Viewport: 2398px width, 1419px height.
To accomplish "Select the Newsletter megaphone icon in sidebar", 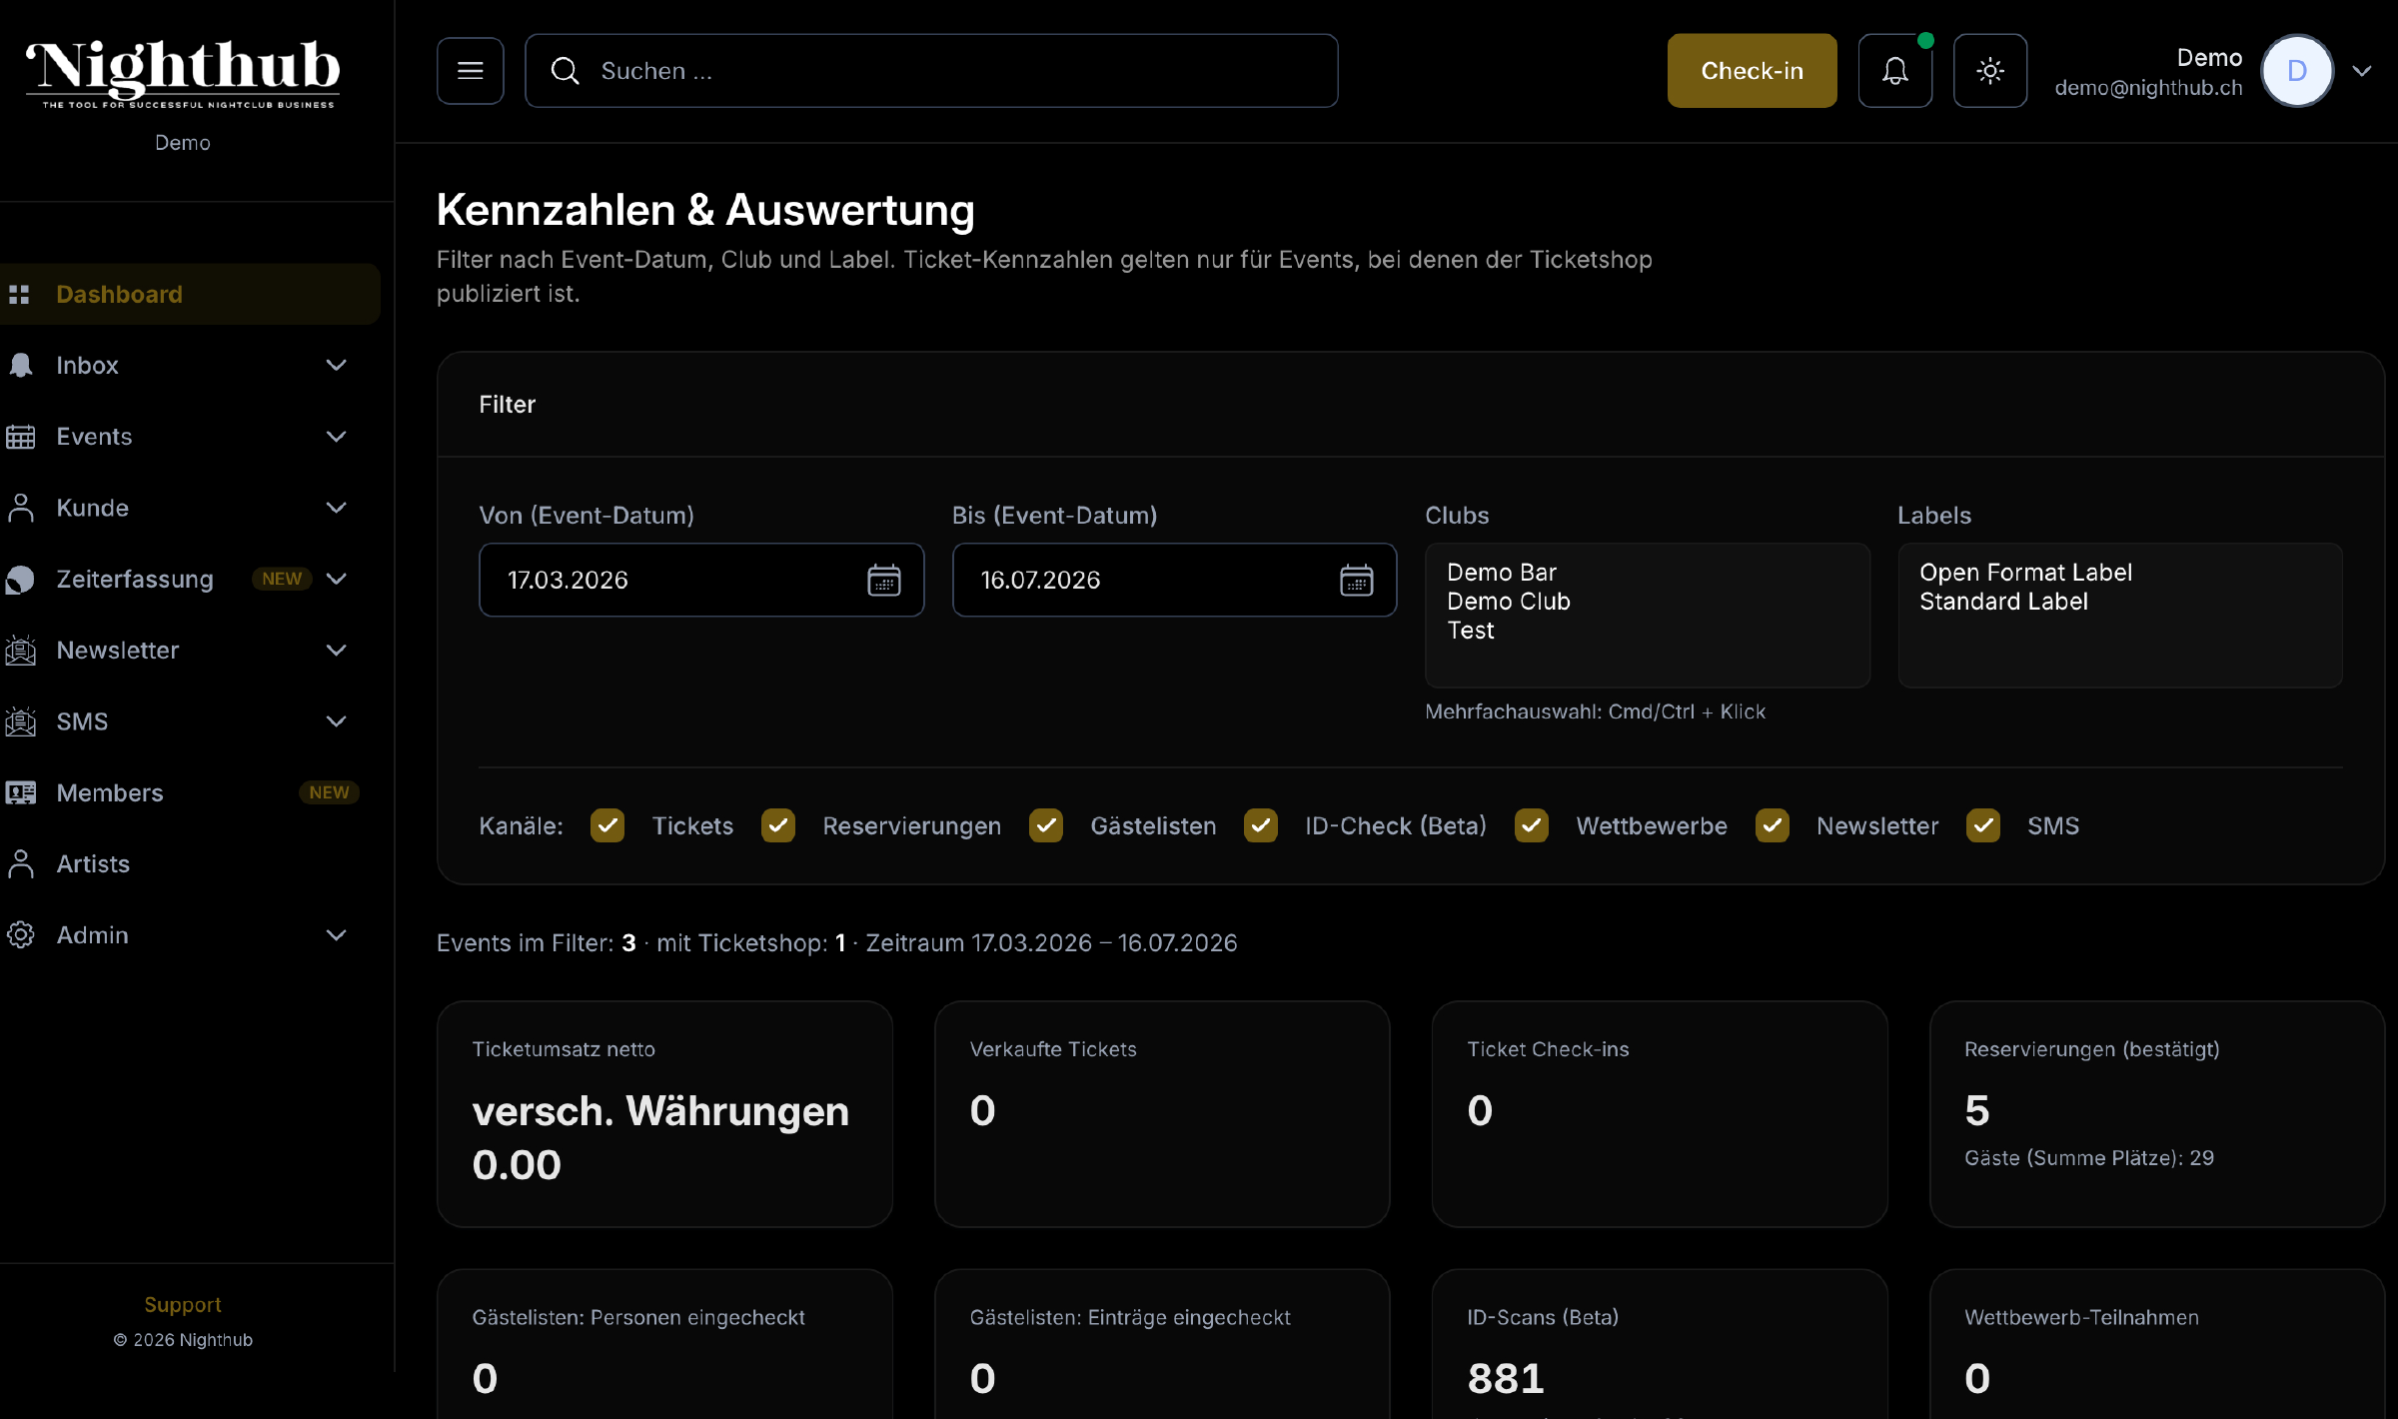I will [21, 650].
